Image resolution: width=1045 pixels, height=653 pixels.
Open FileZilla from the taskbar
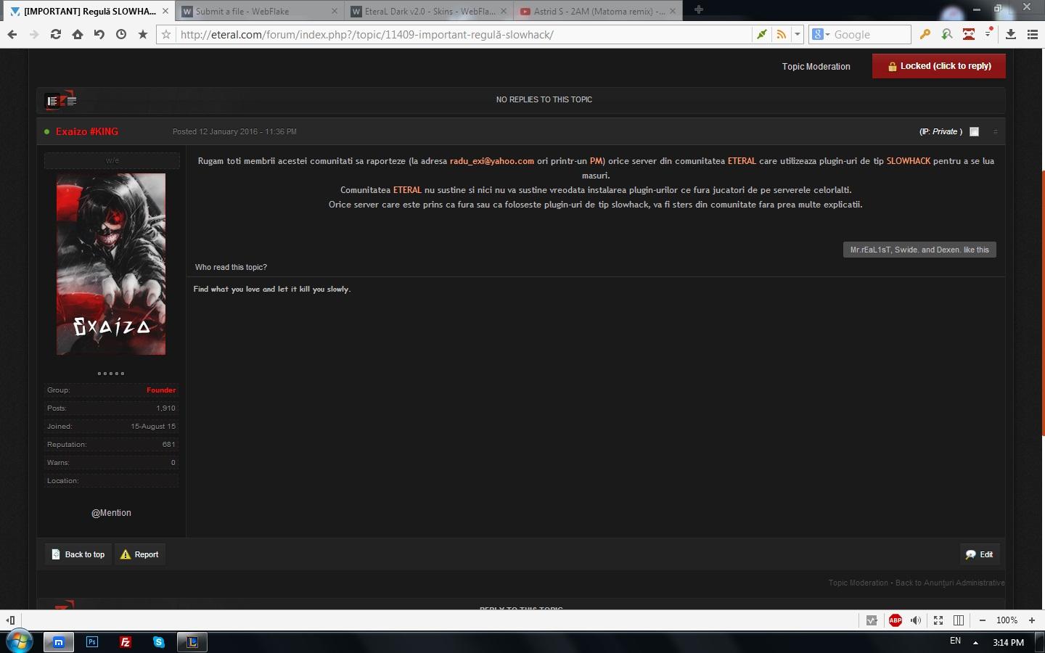(126, 642)
